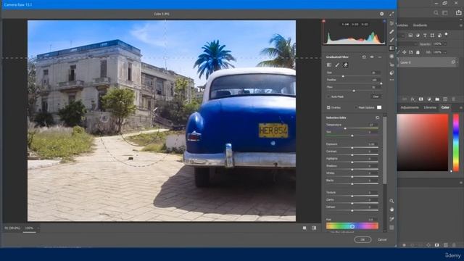The image size is (464, 261).
Task: Toggle Graduated Filter visibility eye
Action: pos(372,57)
